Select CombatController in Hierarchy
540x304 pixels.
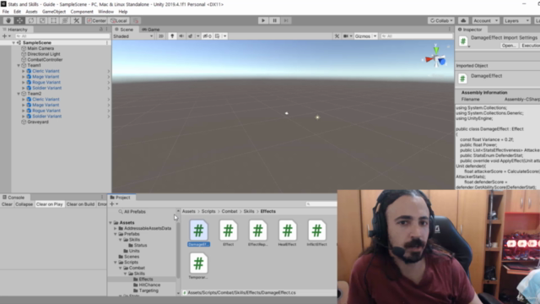click(x=45, y=60)
